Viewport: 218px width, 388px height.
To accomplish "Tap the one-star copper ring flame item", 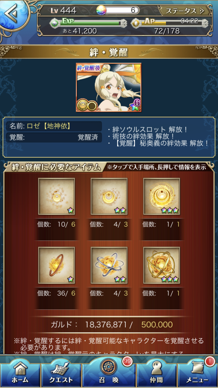I will pos(56,265).
